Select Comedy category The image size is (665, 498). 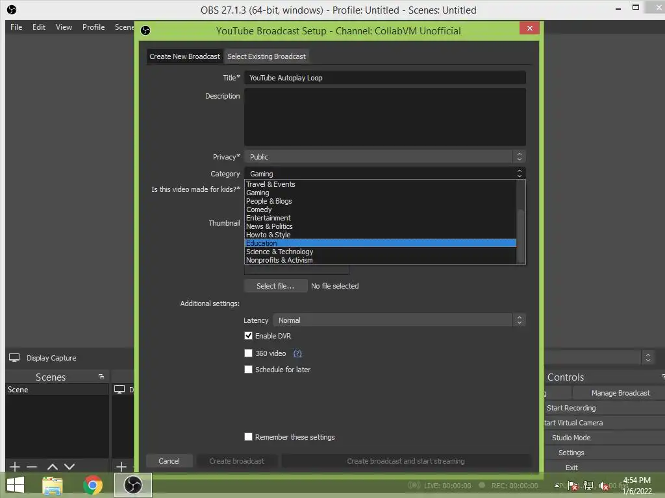click(381, 209)
